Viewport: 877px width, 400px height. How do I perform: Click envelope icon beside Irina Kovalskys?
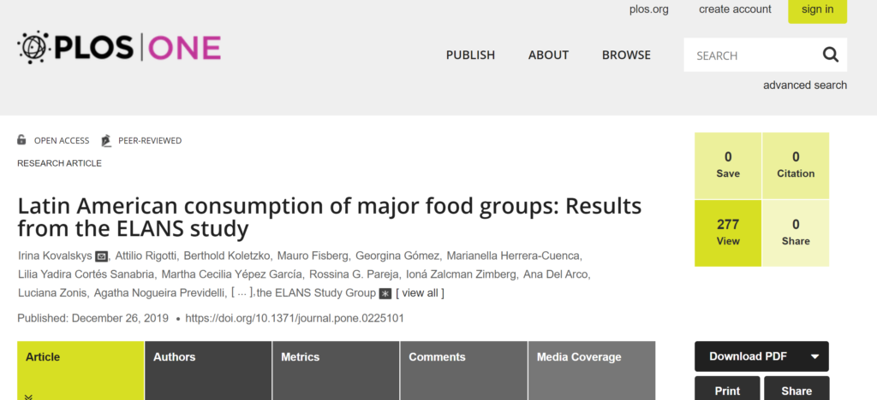(101, 256)
